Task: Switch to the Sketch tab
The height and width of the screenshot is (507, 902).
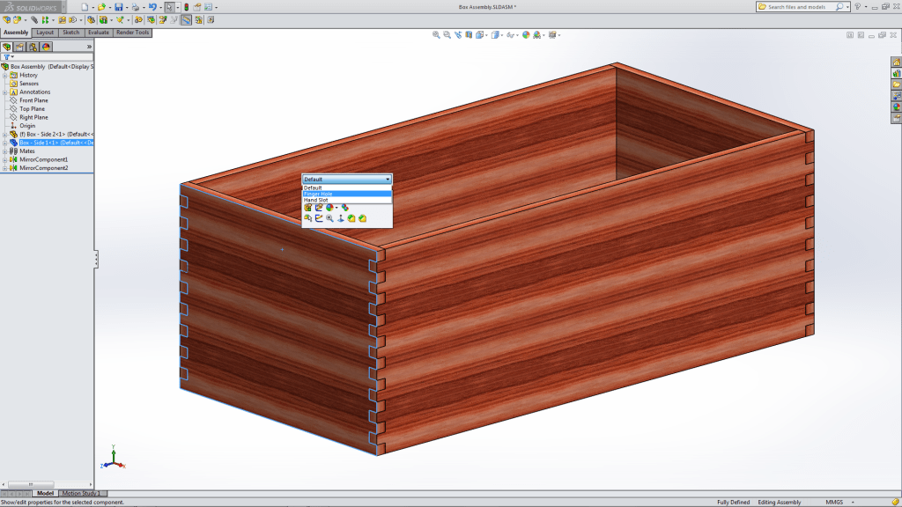Action: click(x=70, y=33)
